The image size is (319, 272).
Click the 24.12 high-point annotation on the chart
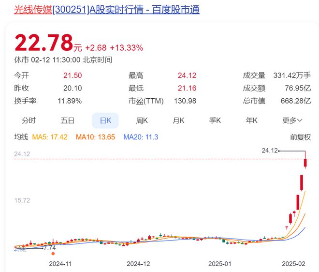tap(270, 151)
